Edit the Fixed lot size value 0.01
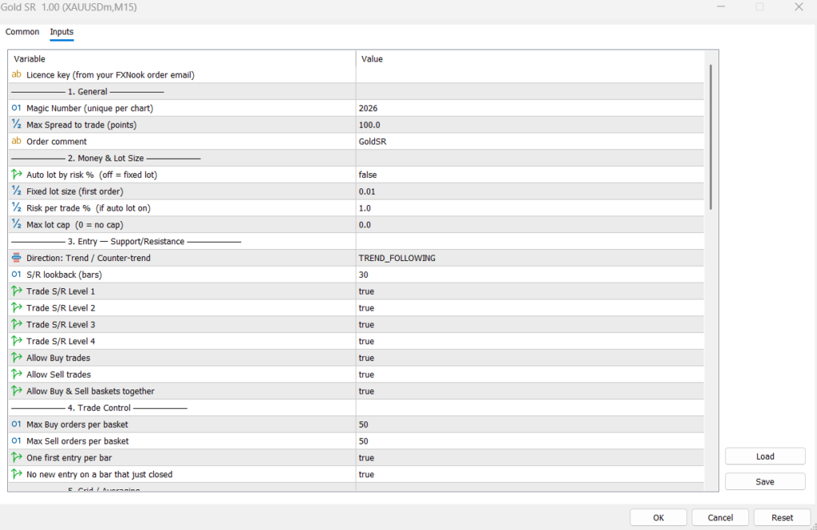Viewport: 817px width, 530px height. tap(530, 192)
